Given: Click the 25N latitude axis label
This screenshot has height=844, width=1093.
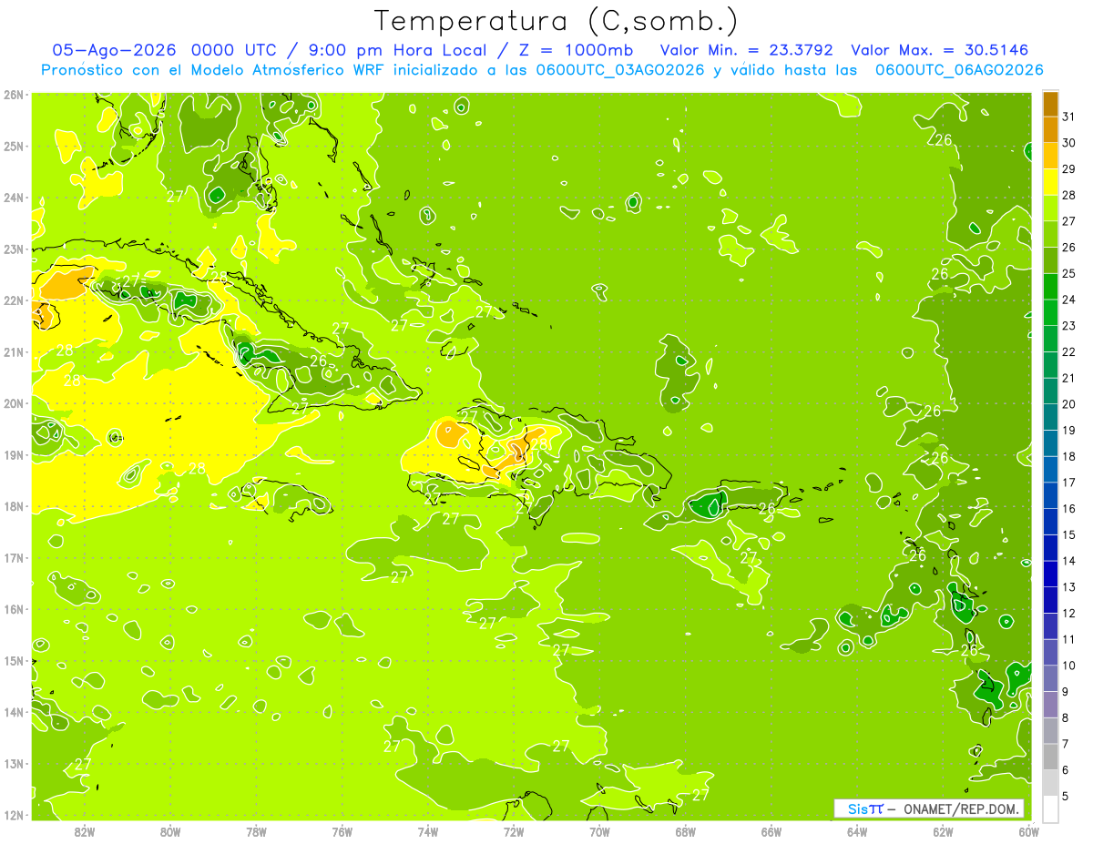Looking at the screenshot, I should click(x=13, y=147).
